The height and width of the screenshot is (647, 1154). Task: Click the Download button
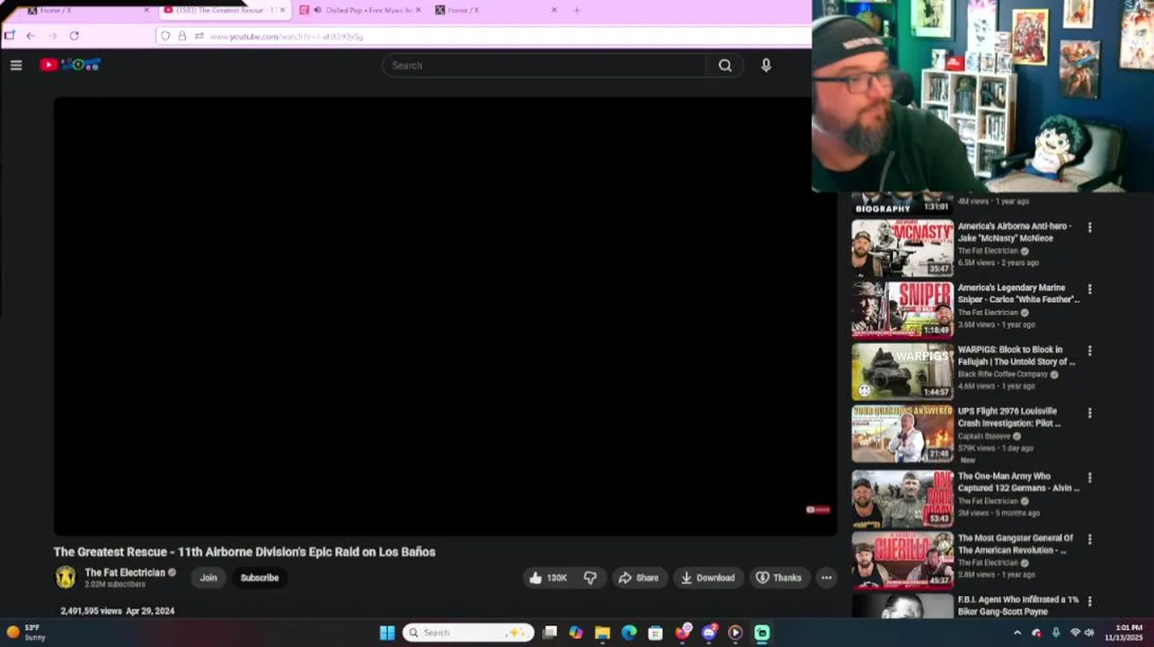pyautogui.click(x=707, y=578)
